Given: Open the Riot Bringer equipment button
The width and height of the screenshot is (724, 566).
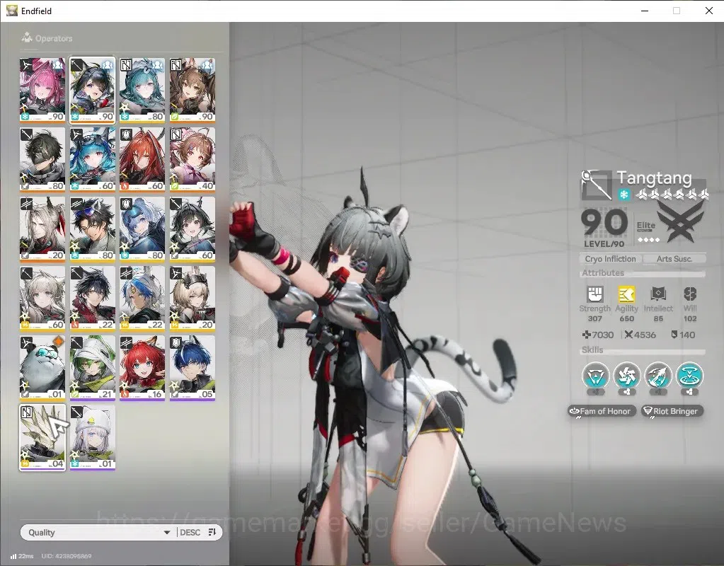Looking at the screenshot, I should [x=673, y=411].
